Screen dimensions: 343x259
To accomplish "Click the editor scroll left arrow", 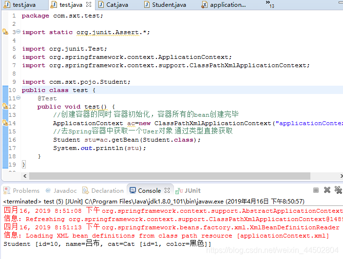I will 25,176.
